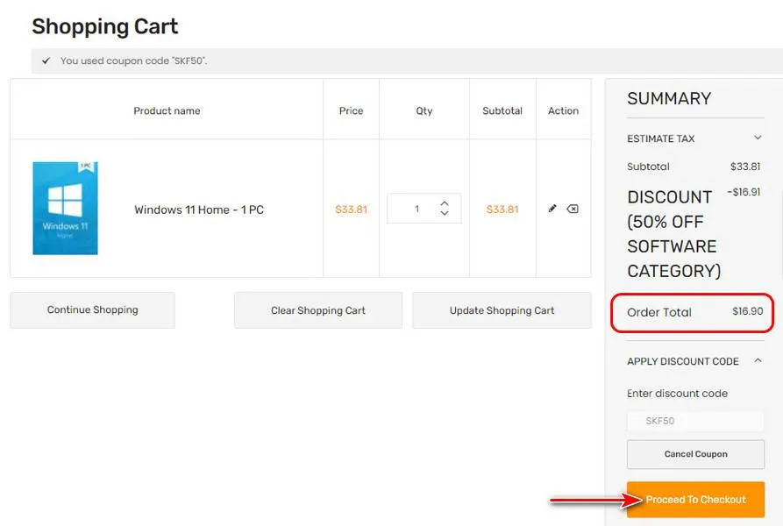Open the Windows 11 Home product image
The image size is (783, 526).
click(x=65, y=209)
